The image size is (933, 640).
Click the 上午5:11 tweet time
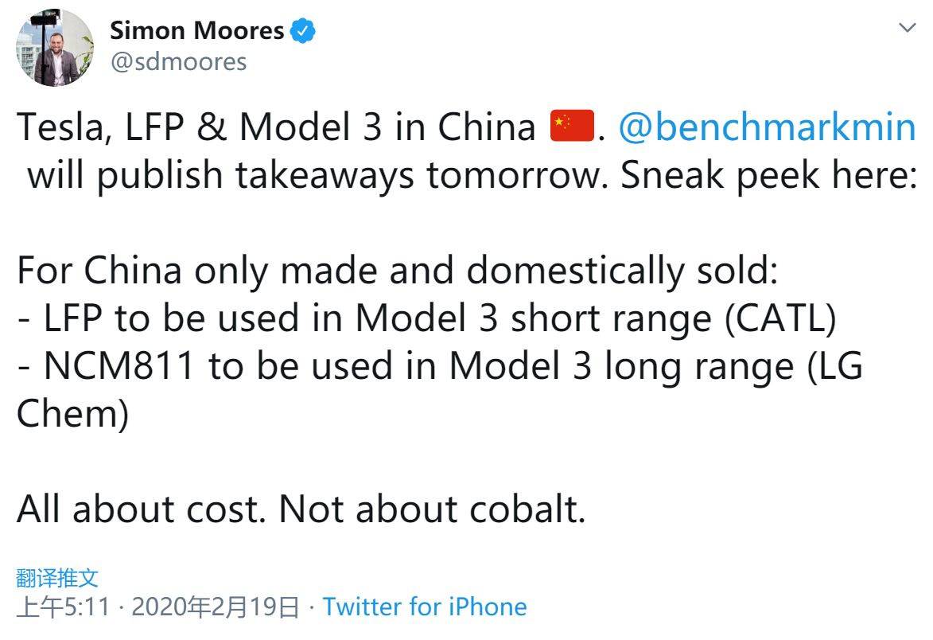63,607
